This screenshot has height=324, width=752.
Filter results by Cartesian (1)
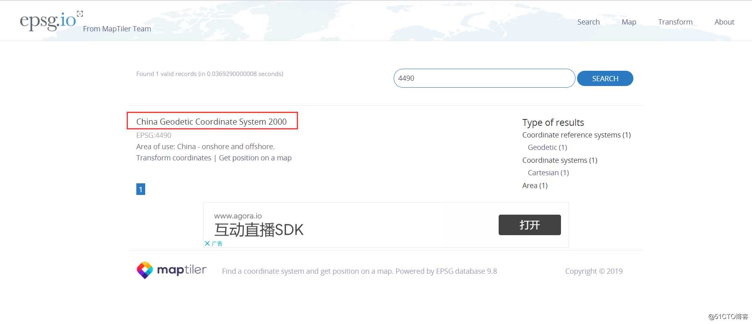coord(548,173)
